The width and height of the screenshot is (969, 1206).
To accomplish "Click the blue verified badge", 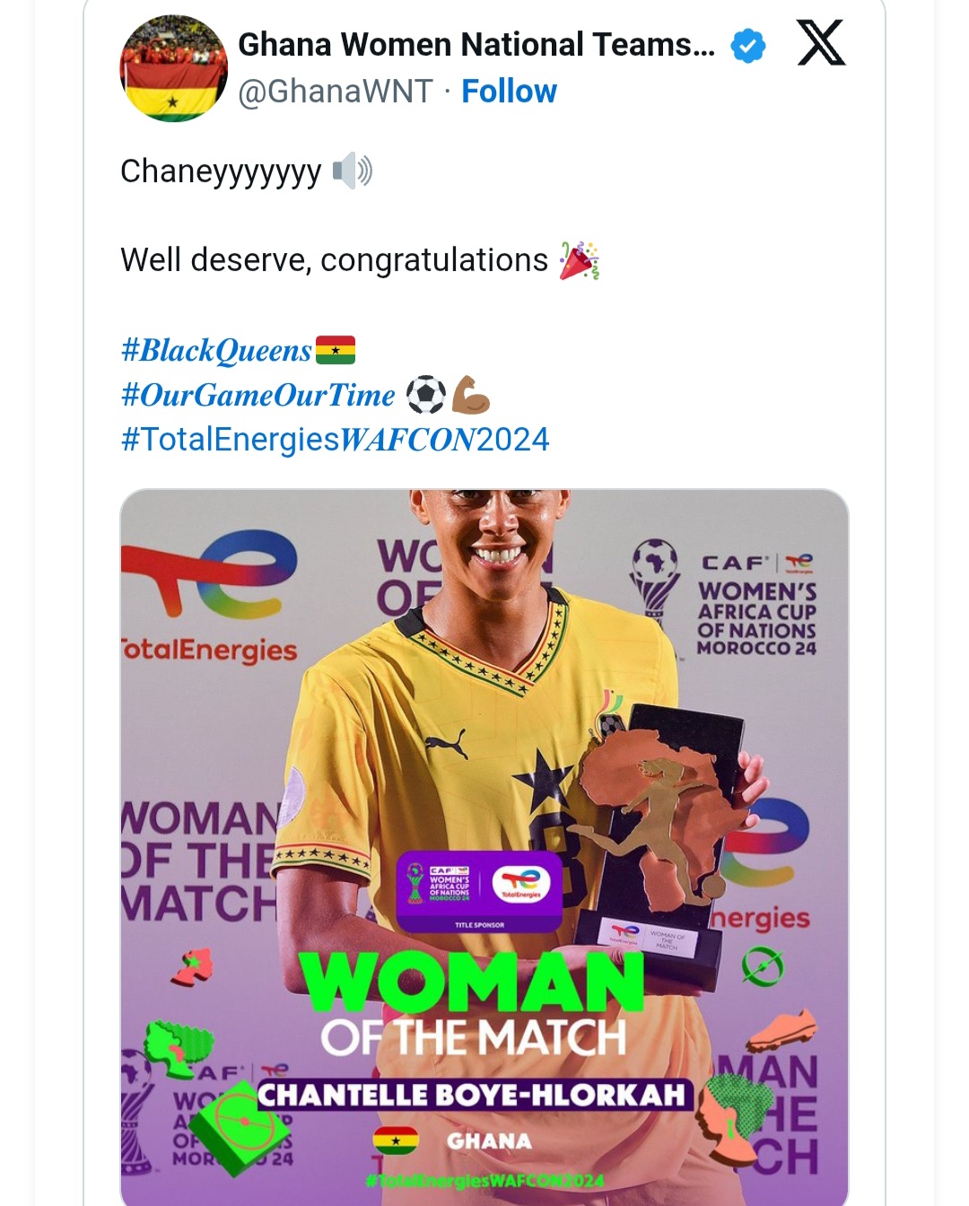I will [748, 45].
